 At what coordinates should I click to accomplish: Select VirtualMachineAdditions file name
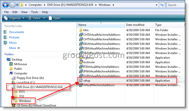tap(99, 85)
